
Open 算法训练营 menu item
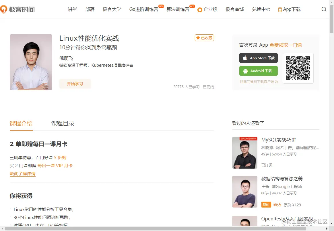click(x=178, y=9)
